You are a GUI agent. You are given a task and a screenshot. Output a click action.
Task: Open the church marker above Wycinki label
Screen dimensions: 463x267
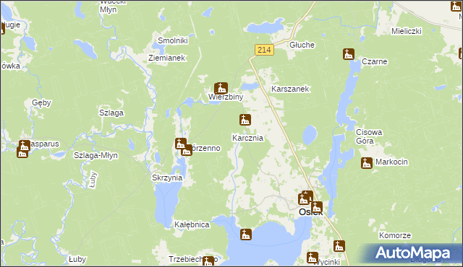tap(313, 258)
